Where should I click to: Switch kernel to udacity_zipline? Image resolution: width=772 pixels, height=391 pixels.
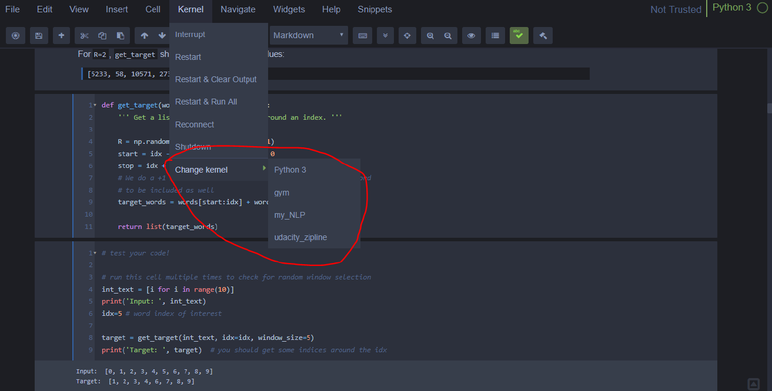pyautogui.click(x=314, y=237)
